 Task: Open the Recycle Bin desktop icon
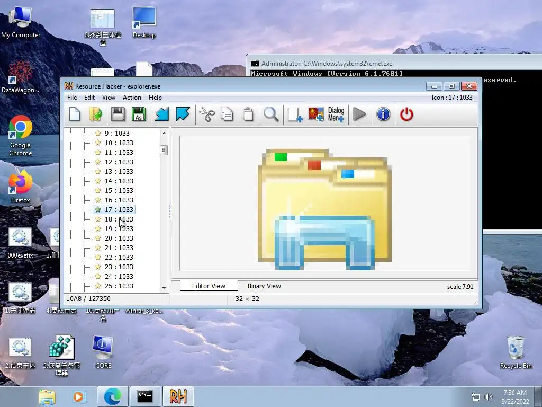coord(516,352)
